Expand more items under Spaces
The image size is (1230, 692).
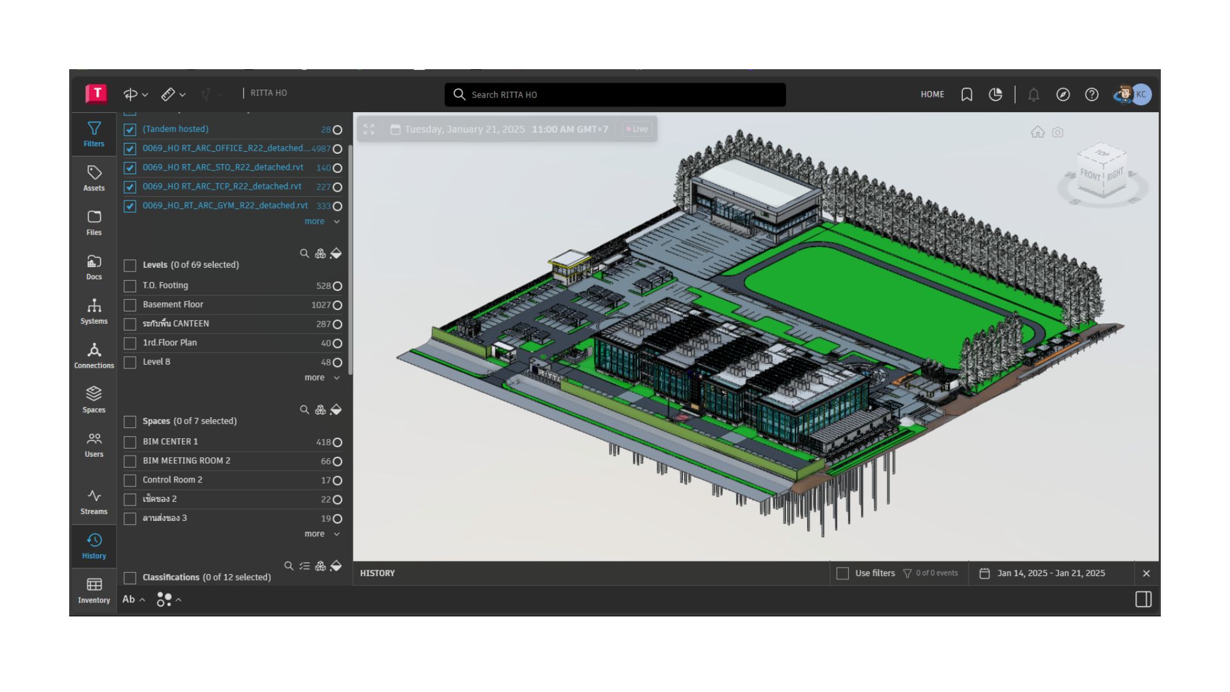click(322, 534)
